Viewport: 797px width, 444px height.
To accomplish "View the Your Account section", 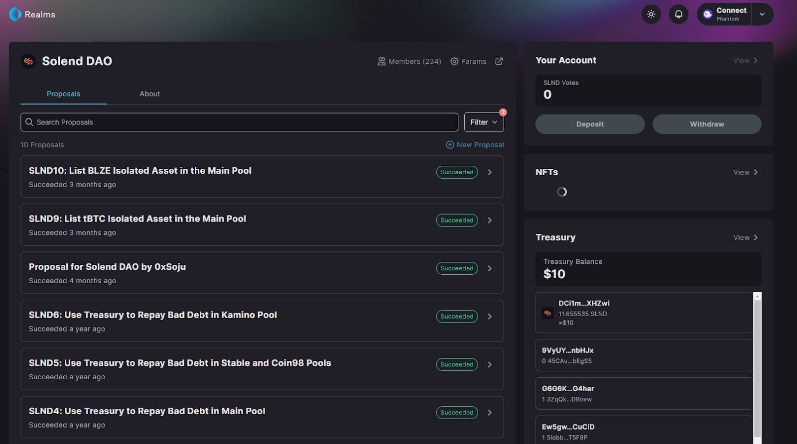I will pos(746,60).
